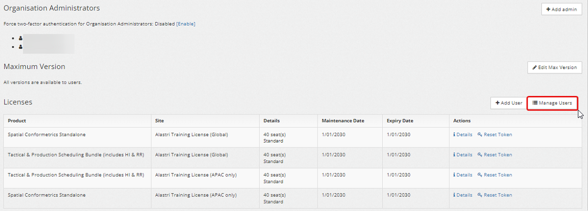
Task: Click the first administrator user icon
Action: click(x=21, y=38)
